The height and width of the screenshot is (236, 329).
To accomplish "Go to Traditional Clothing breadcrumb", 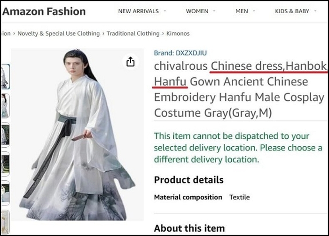I will [133, 33].
